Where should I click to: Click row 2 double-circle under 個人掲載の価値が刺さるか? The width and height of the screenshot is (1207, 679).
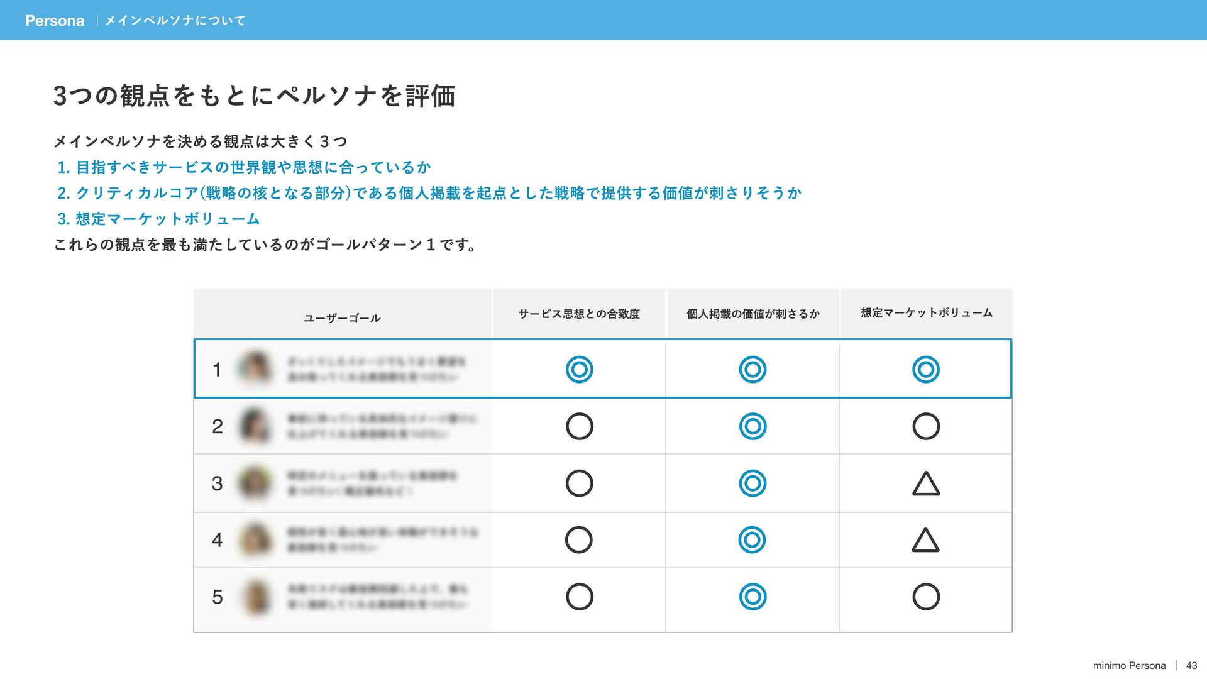[x=752, y=426]
